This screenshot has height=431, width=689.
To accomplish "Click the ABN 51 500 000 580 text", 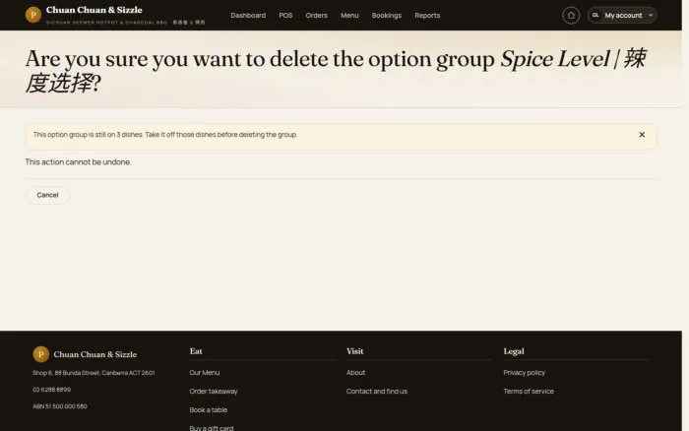I will click(60, 406).
